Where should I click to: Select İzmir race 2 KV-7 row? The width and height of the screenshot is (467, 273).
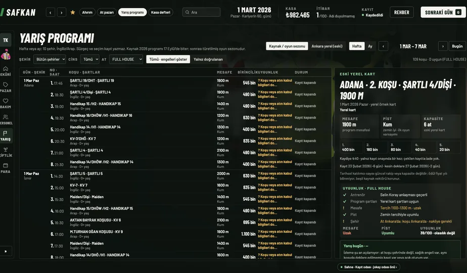point(175,188)
